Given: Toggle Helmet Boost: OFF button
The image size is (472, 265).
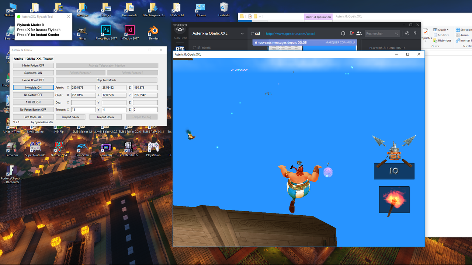Looking at the screenshot, I should coord(33,80).
